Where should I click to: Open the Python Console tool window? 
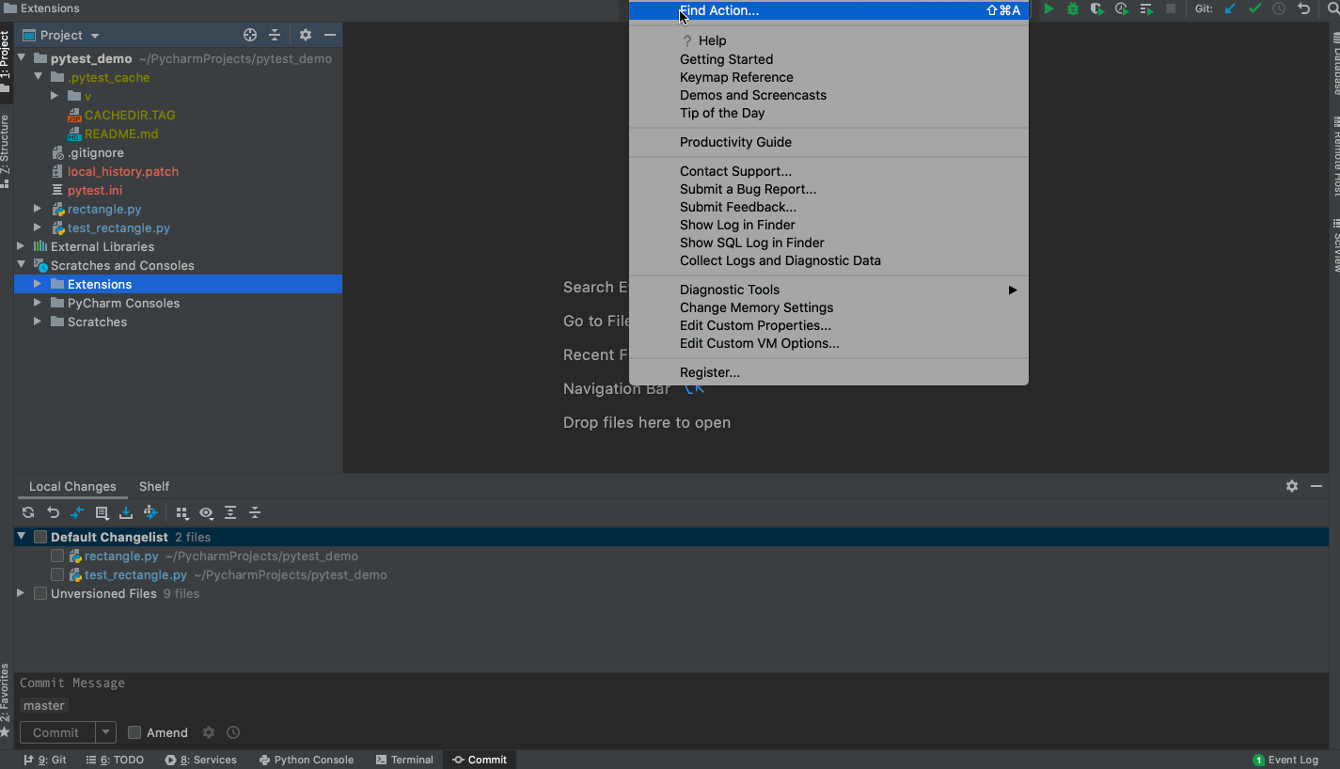pos(307,760)
